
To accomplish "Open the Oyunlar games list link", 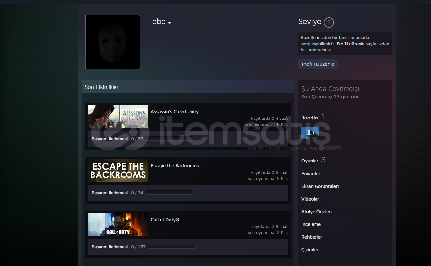I will point(310,161).
